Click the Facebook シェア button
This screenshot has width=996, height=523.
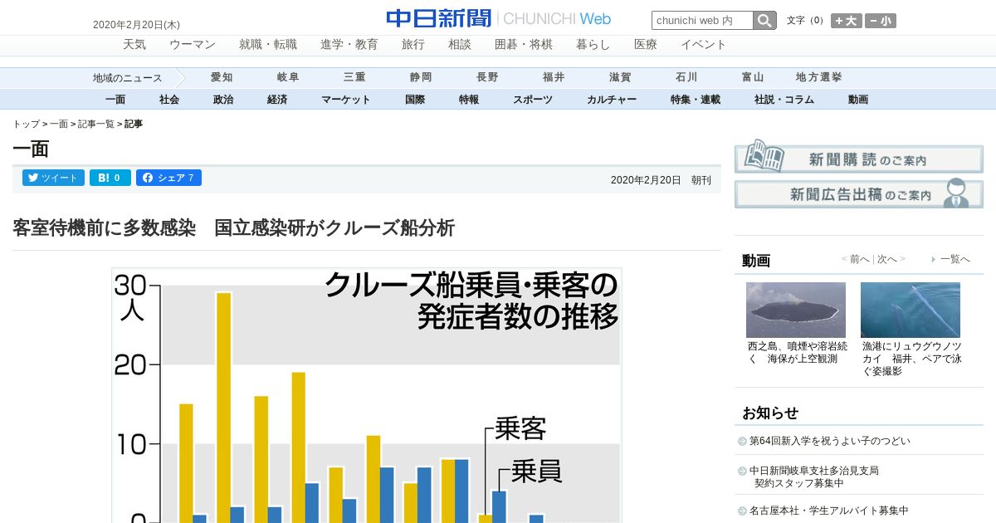[168, 178]
